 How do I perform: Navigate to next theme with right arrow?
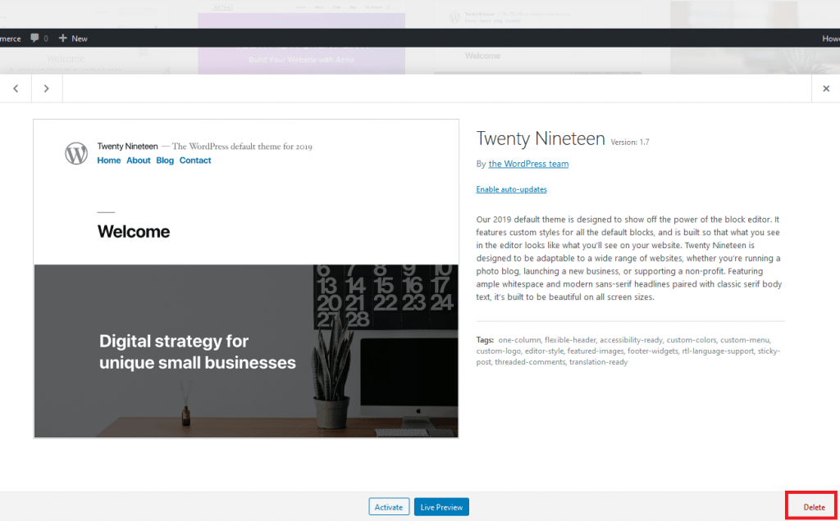point(46,88)
